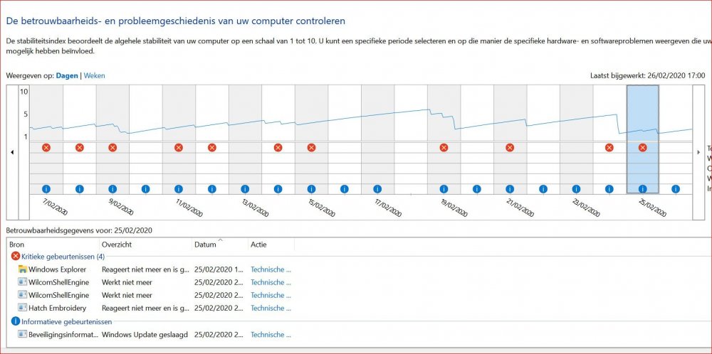Click the 'Windows Update geslaagd' summary text
Screen dimensions: 712x354
pos(145,335)
